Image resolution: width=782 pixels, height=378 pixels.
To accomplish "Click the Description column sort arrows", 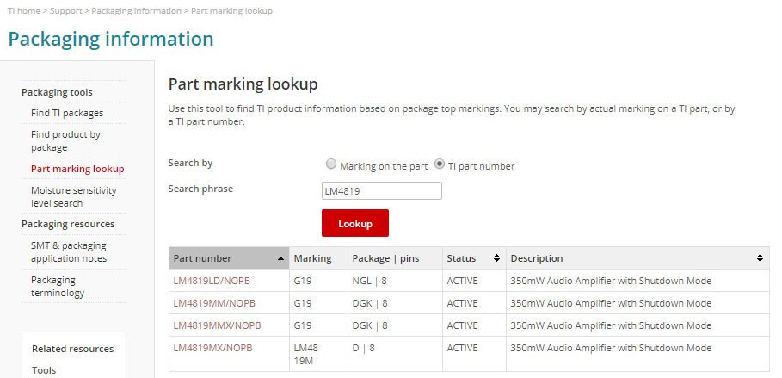I will pyautogui.click(x=760, y=258).
